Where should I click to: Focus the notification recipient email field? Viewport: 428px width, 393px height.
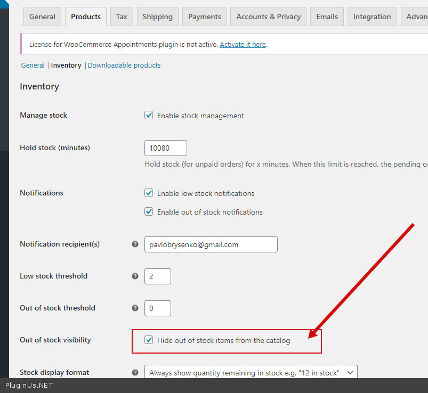[x=211, y=244]
